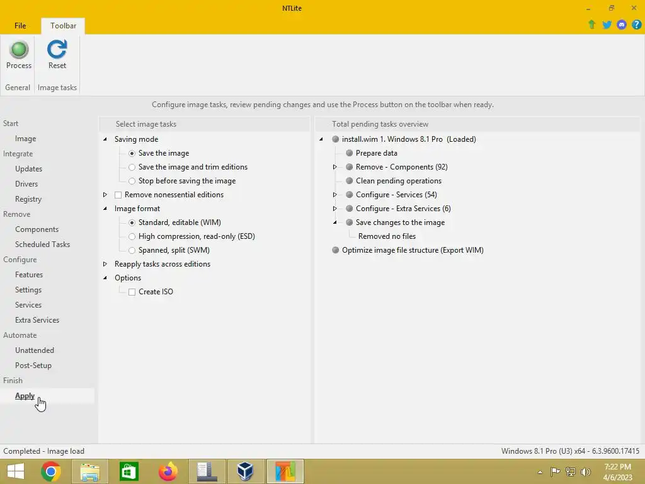Collapse the Image format section
The width and height of the screenshot is (645, 484).
point(105,209)
